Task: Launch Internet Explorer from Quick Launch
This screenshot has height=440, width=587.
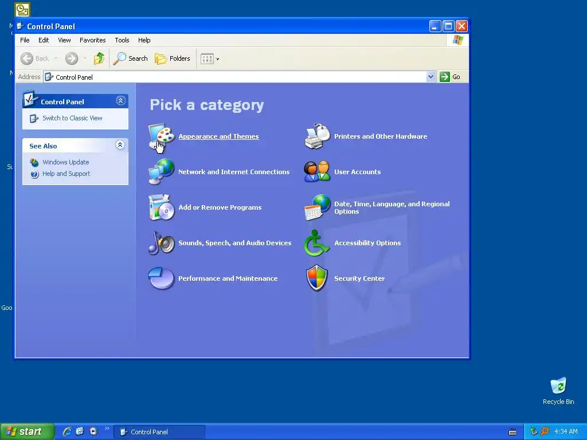Action: [x=67, y=431]
